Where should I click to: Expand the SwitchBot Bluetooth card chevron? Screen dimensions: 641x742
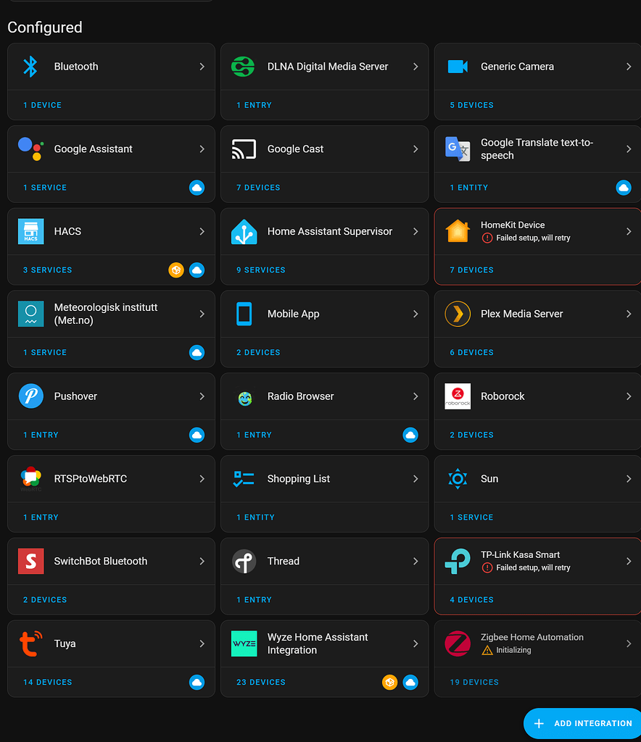pyautogui.click(x=202, y=561)
